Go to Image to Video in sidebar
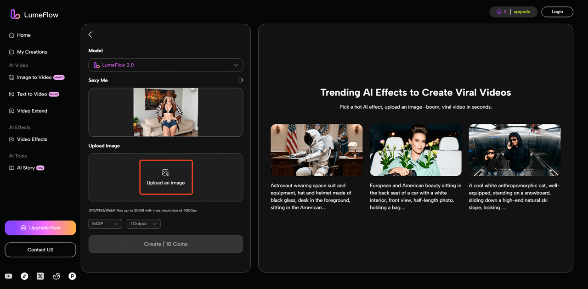The height and width of the screenshot is (289, 588). coord(34,78)
